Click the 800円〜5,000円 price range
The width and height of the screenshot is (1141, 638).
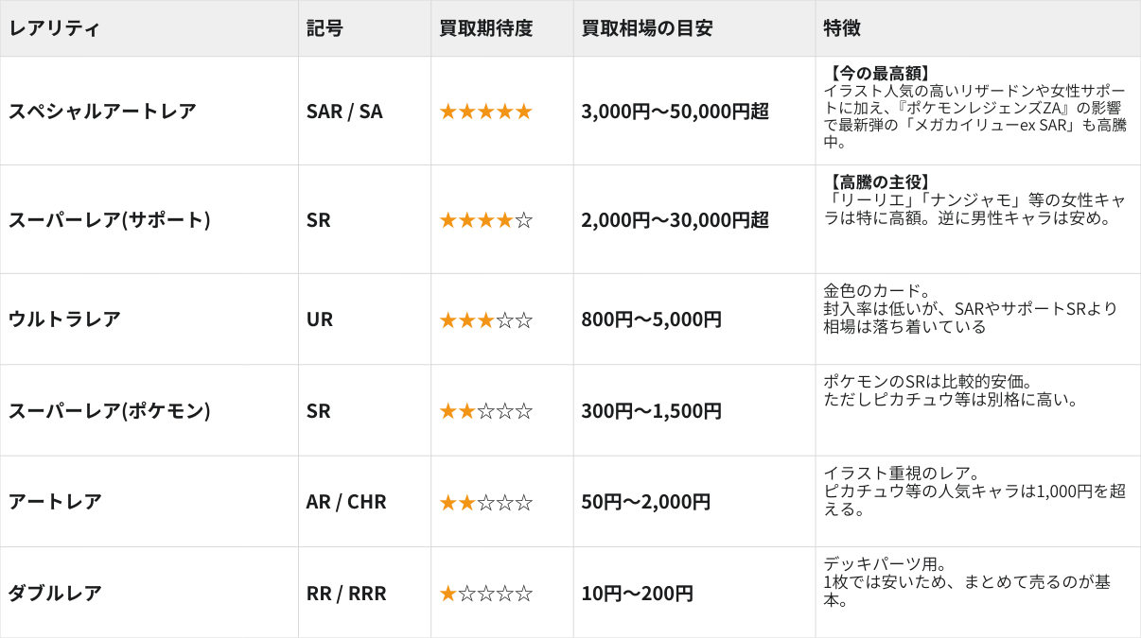pos(651,319)
